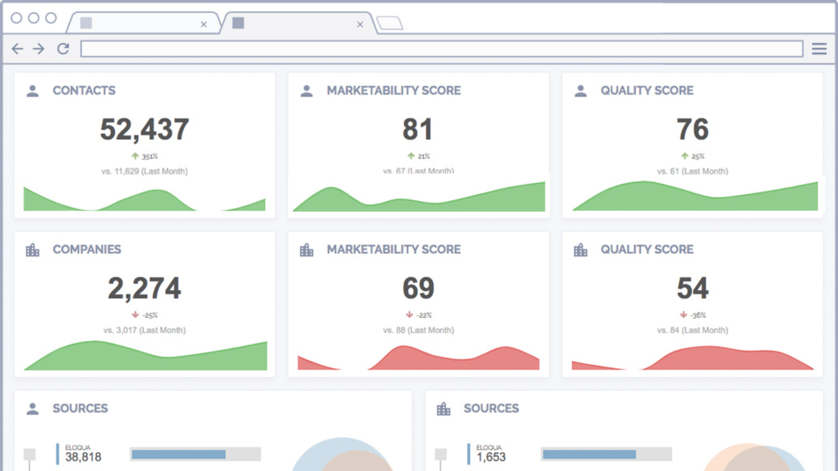The width and height of the screenshot is (838, 471).
Task: Click the building icon on Marketability Score 69 card
Action: (x=306, y=250)
